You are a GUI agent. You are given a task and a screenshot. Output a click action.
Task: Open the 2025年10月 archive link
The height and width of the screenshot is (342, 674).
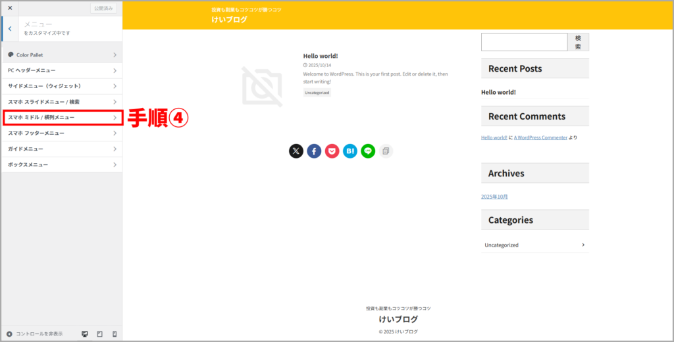pos(494,197)
